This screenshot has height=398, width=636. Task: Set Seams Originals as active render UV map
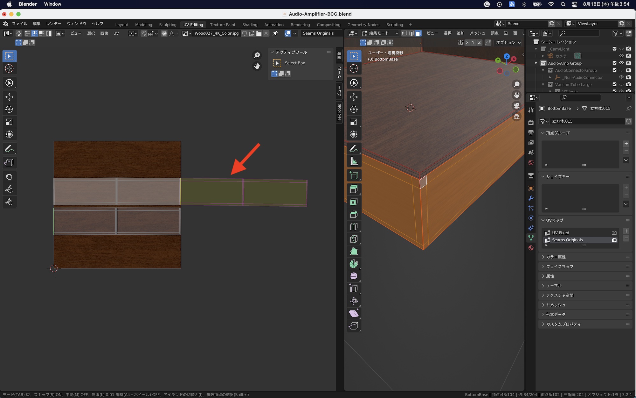(614, 240)
